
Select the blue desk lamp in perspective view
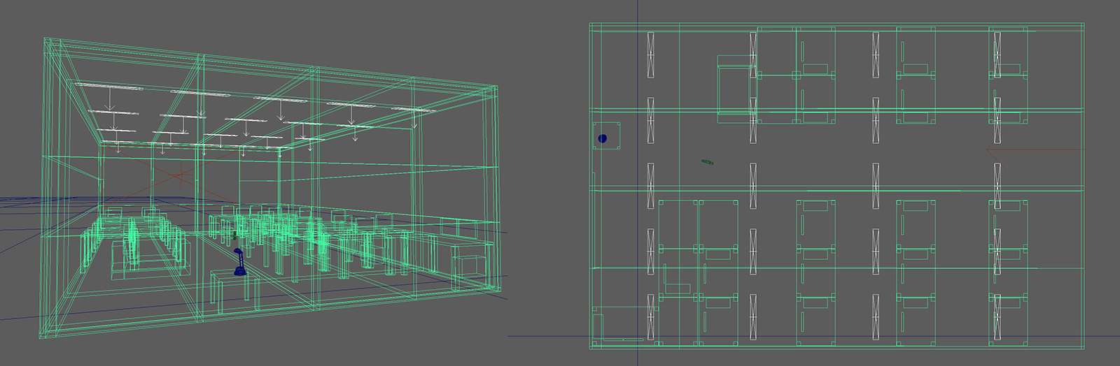click(x=239, y=263)
